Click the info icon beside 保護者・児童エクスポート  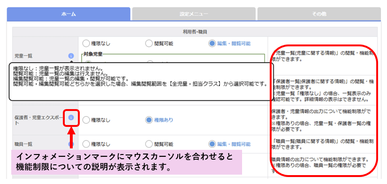(x=71, y=118)
